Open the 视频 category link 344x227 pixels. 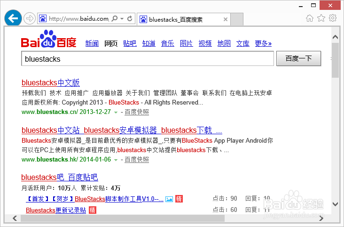click(205, 43)
